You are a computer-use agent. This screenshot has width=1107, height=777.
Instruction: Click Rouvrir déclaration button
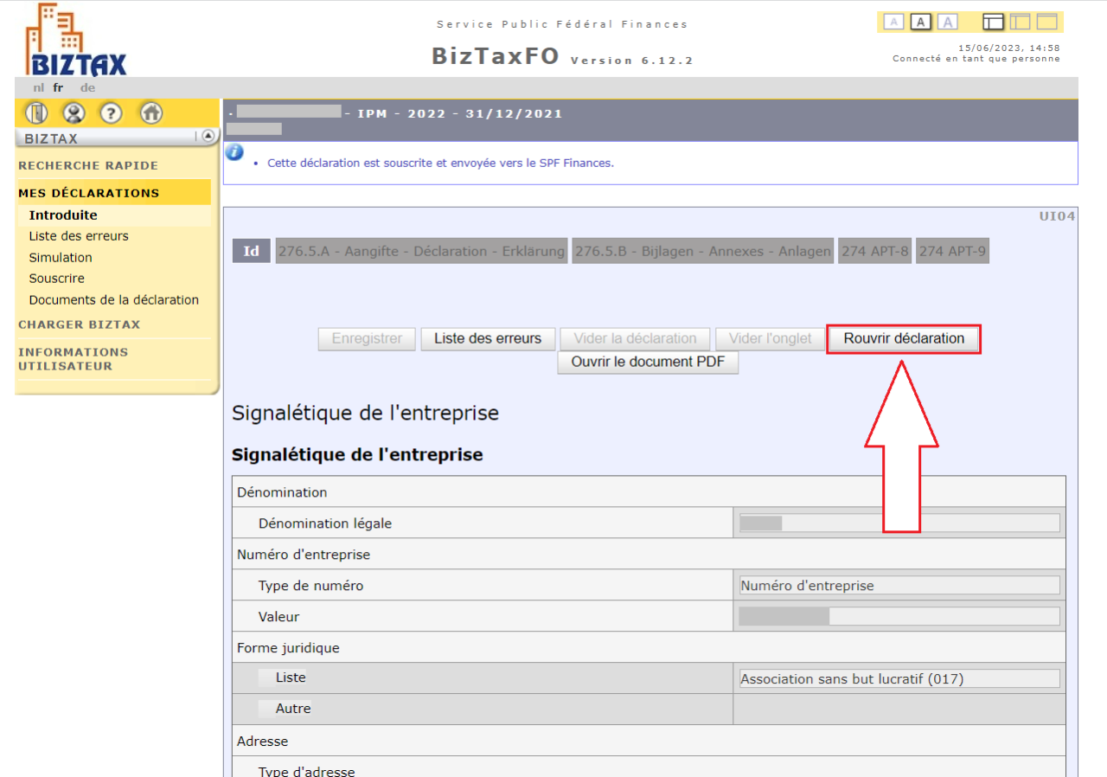[904, 338]
